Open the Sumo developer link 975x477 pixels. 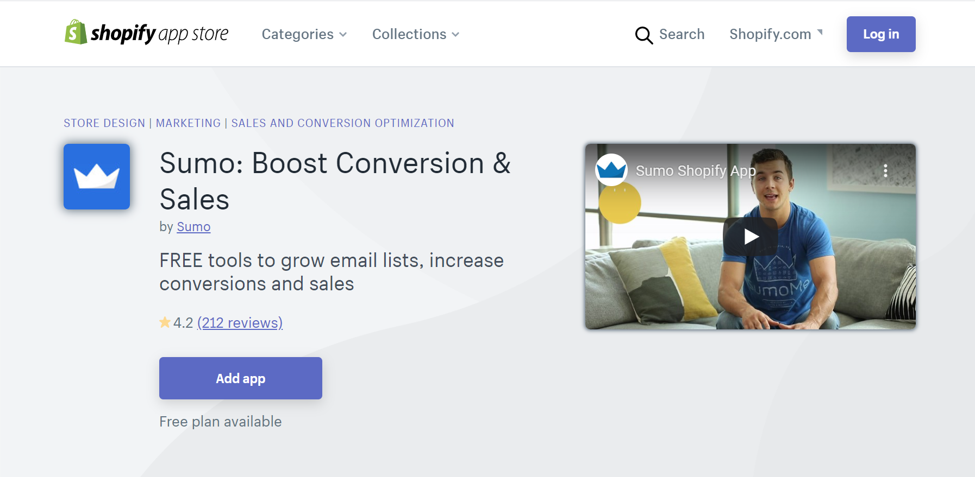point(193,227)
